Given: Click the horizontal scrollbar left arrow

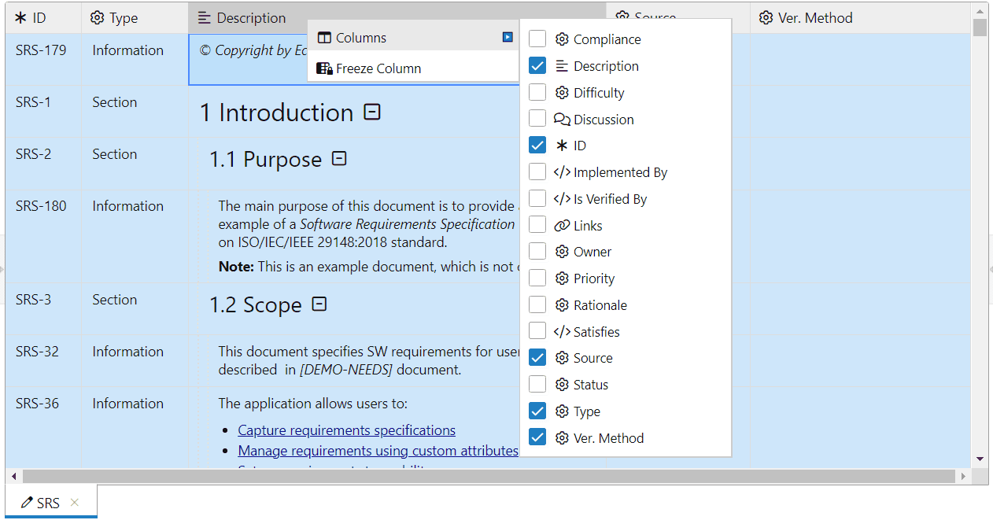Looking at the screenshot, I should (13, 477).
